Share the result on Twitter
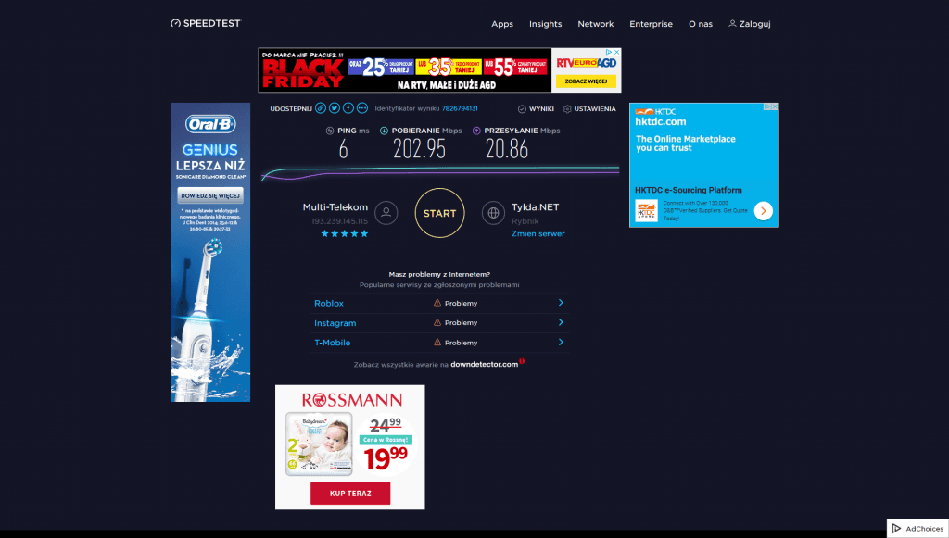Image resolution: width=949 pixels, height=538 pixels. 335,108
